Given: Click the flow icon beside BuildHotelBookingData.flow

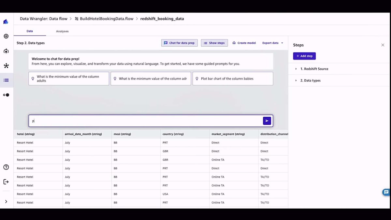Looking at the screenshot, I should coord(77,19).
